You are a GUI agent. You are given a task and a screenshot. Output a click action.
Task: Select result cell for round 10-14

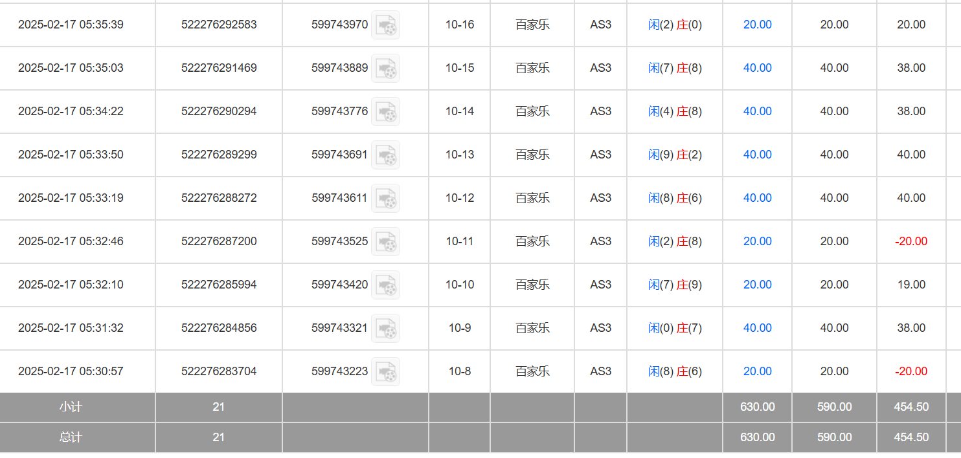coord(675,111)
